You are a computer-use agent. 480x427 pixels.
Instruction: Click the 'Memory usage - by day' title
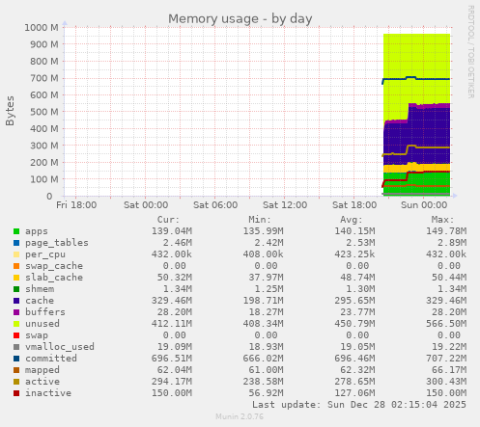(x=240, y=19)
